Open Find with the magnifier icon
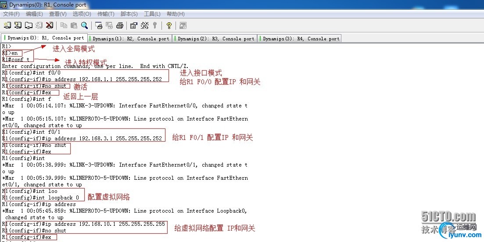This screenshot has height=242, width=484. tap(84, 25)
